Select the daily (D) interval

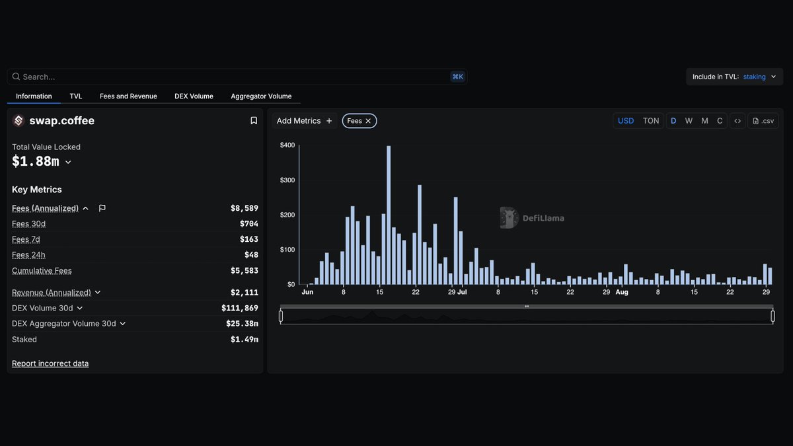tap(673, 121)
